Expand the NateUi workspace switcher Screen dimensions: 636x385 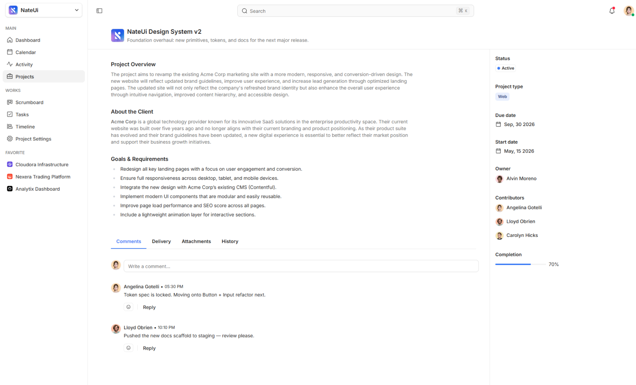coord(44,10)
